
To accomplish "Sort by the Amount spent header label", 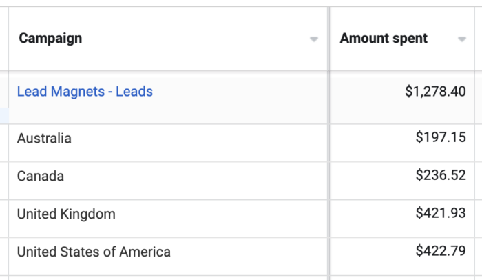I will click(384, 39).
